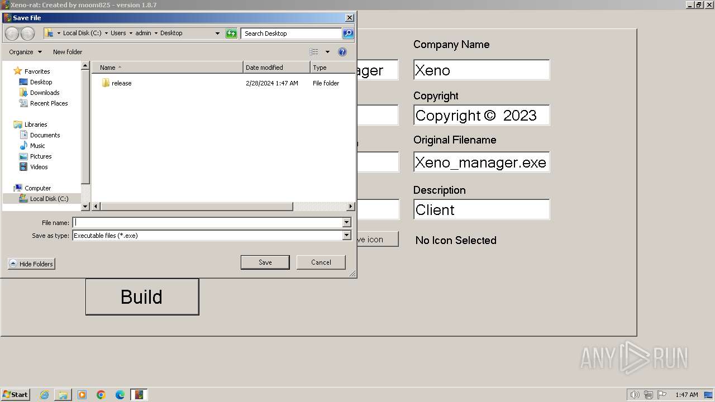The height and width of the screenshot is (402, 715).
Task: Open Windows Media Player from taskbar
Action: (82, 395)
